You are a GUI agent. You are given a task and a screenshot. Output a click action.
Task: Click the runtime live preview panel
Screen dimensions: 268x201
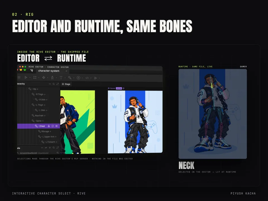213,114
